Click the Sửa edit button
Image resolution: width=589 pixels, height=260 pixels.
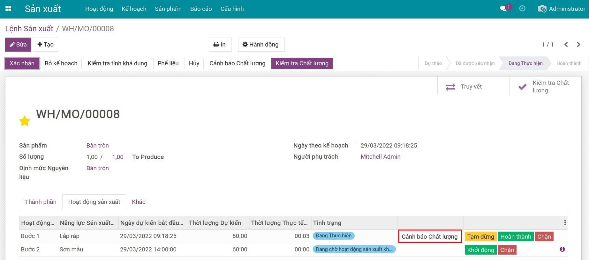[x=18, y=45]
